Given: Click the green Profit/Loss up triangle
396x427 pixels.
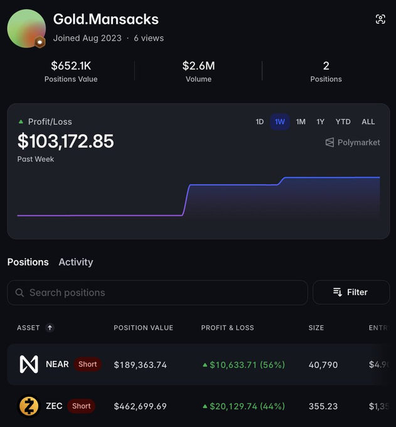Looking at the screenshot, I should click(21, 122).
